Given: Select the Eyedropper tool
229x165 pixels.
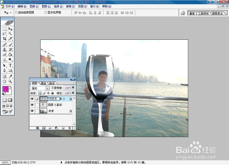Looking at the screenshot, I should [x=10, y=76].
